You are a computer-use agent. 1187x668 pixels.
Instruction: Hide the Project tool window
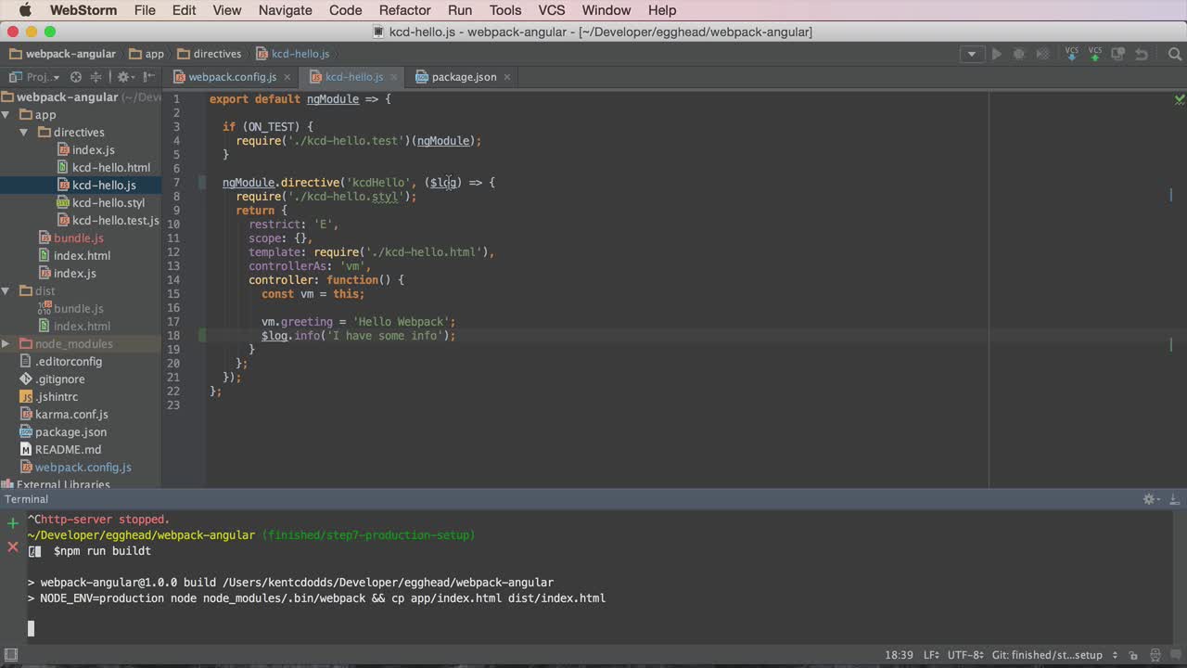(x=148, y=77)
